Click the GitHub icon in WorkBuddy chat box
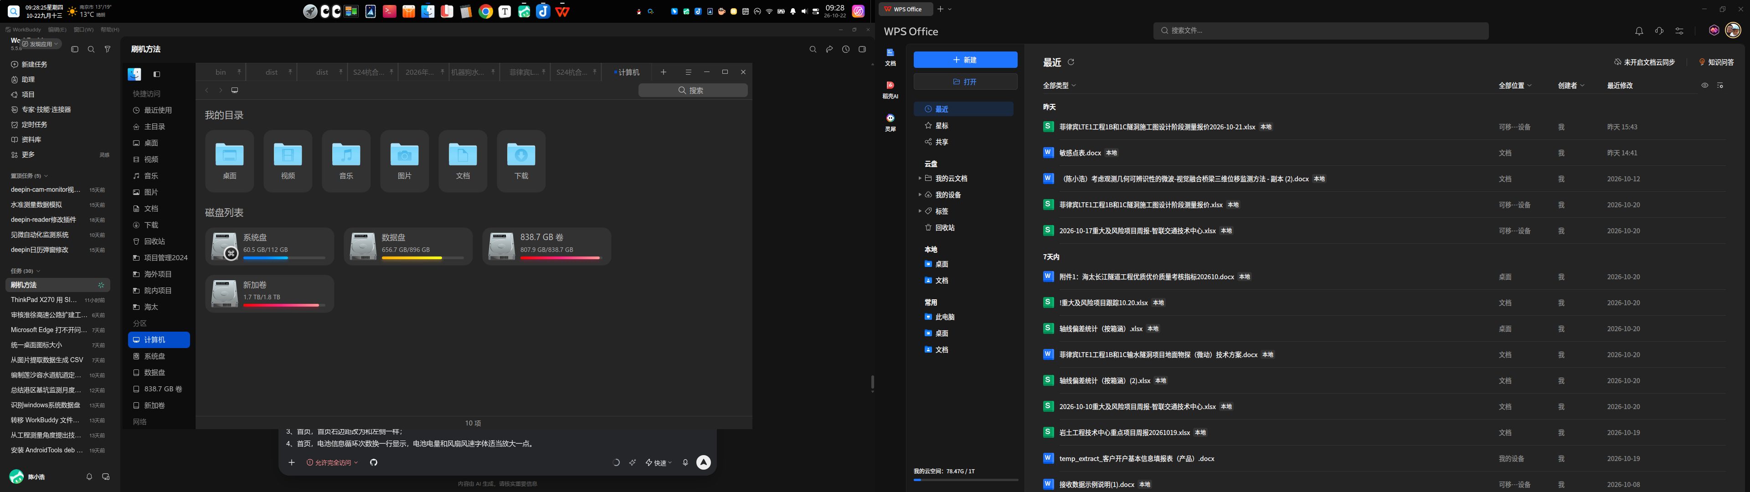1750x492 pixels. click(x=374, y=462)
